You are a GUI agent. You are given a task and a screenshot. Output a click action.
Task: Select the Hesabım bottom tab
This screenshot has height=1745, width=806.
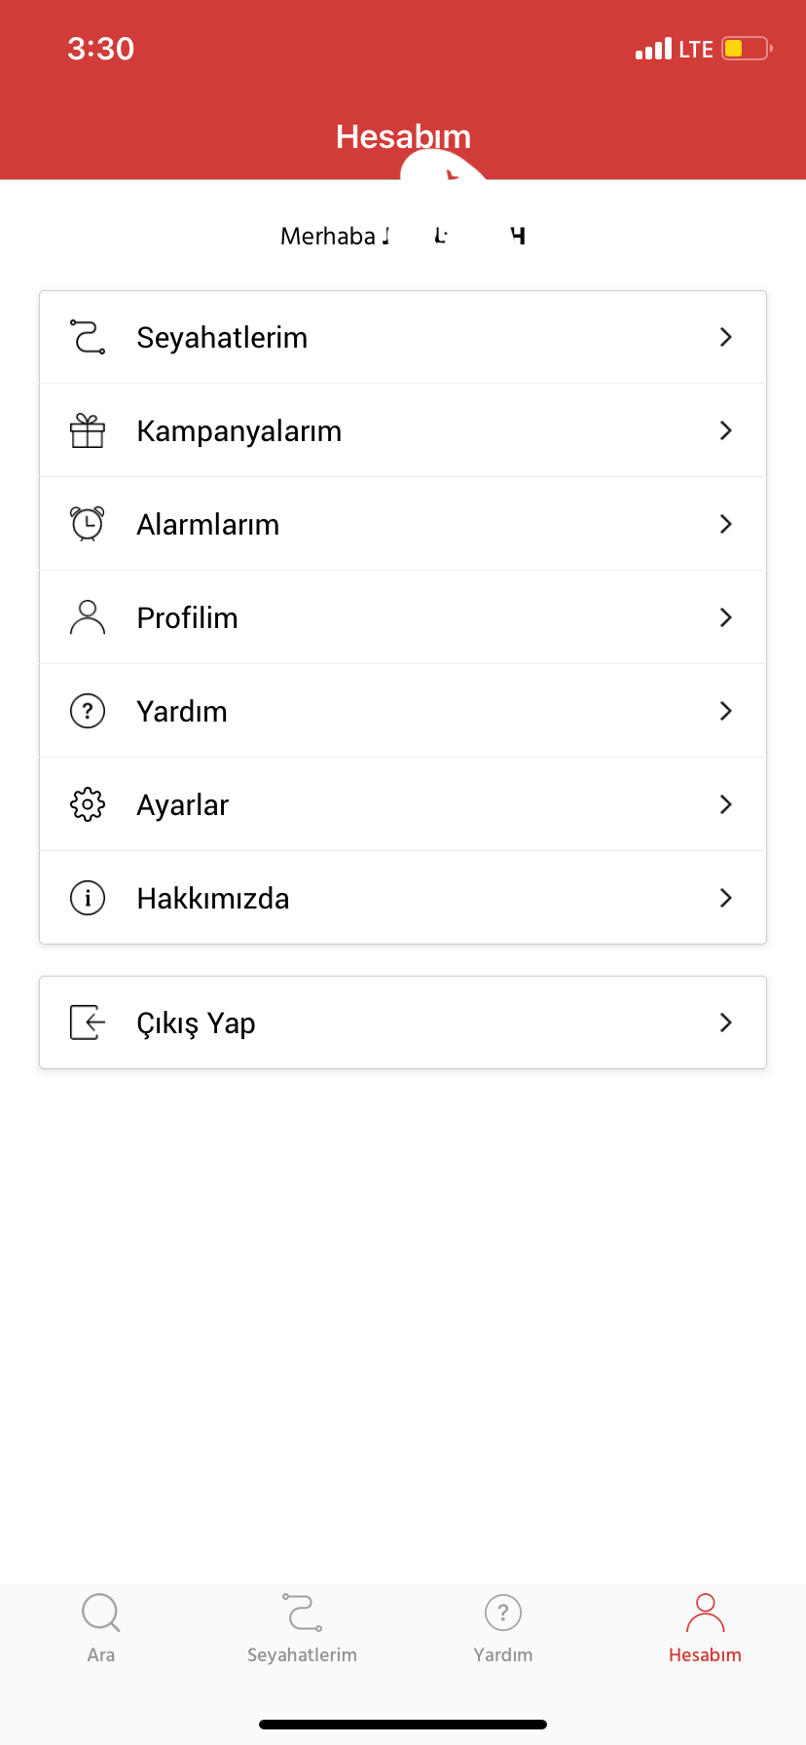coord(705,1628)
